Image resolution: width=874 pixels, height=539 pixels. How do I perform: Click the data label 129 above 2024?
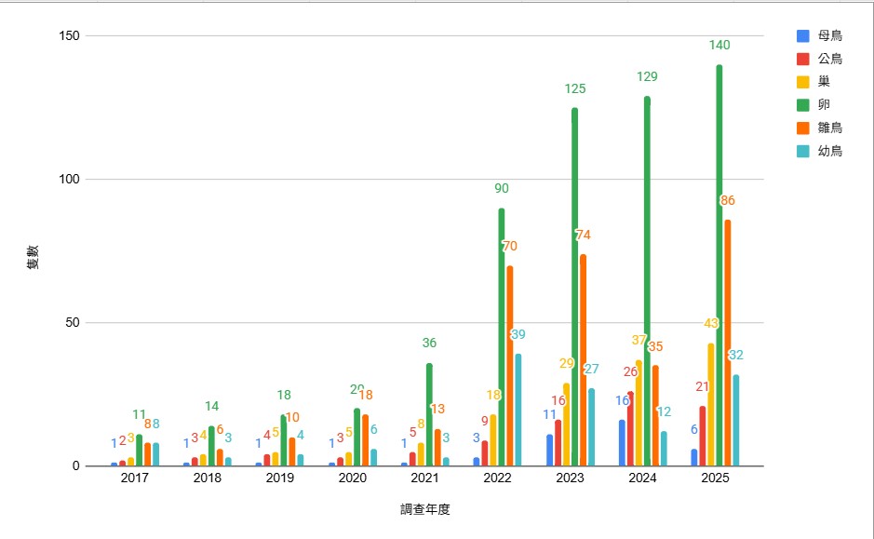point(647,76)
